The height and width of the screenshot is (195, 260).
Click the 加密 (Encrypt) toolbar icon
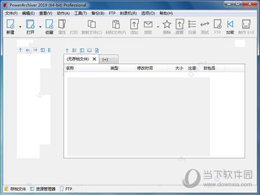click(x=230, y=24)
